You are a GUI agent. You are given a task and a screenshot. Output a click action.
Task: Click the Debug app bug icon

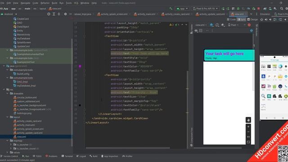coord(238,9)
